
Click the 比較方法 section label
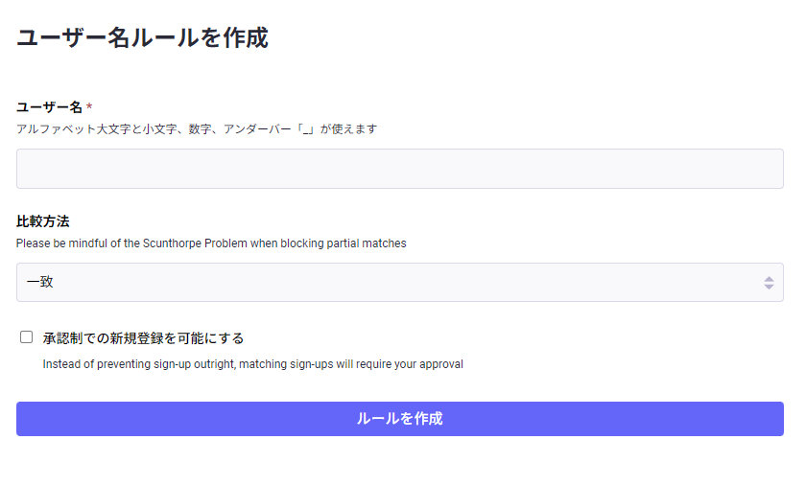click(42, 221)
